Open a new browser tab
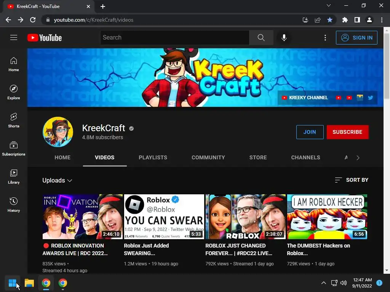390x292 pixels. tap(103, 6)
